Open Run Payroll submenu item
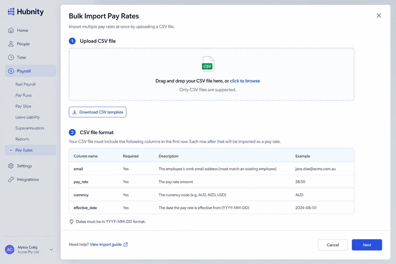 (x=25, y=84)
